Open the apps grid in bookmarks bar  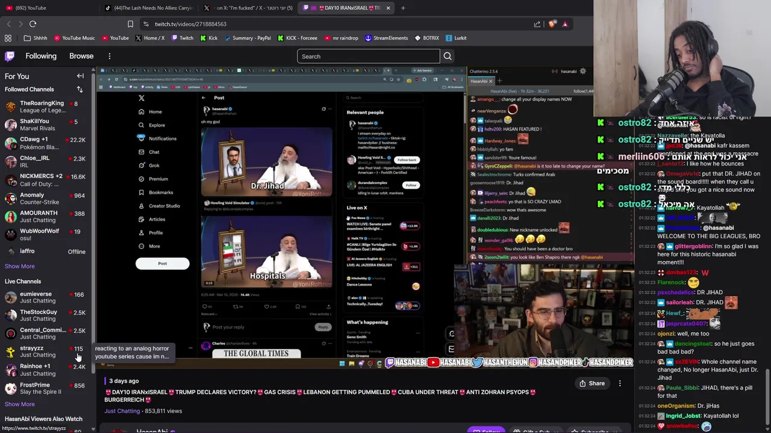click(x=8, y=38)
